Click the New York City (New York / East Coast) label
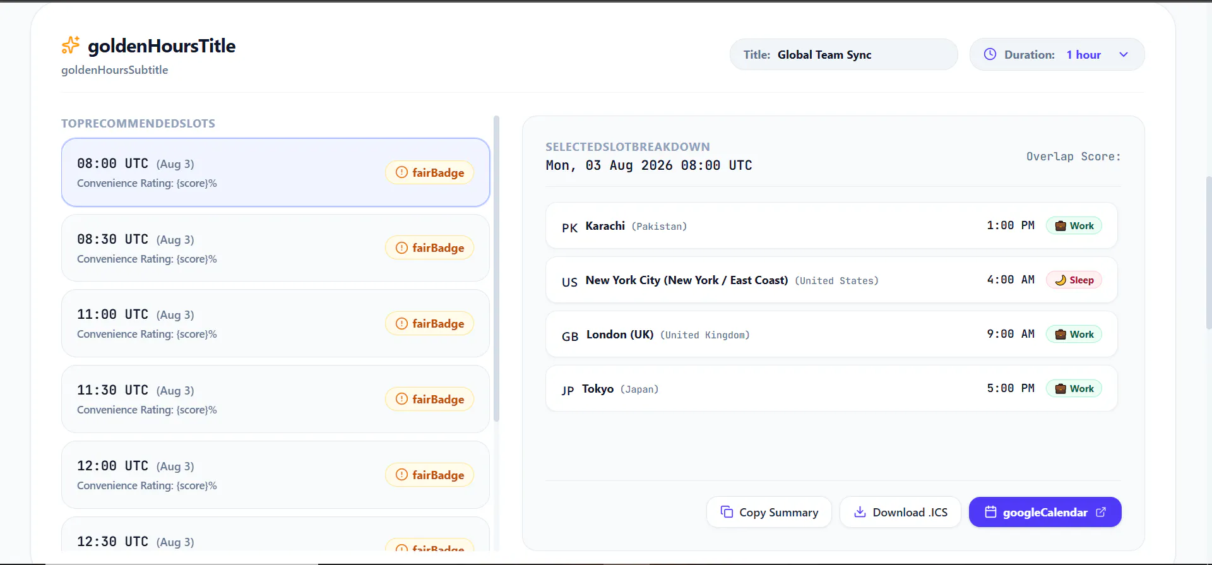Screen dimensions: 1212x565 click(687, 280)
